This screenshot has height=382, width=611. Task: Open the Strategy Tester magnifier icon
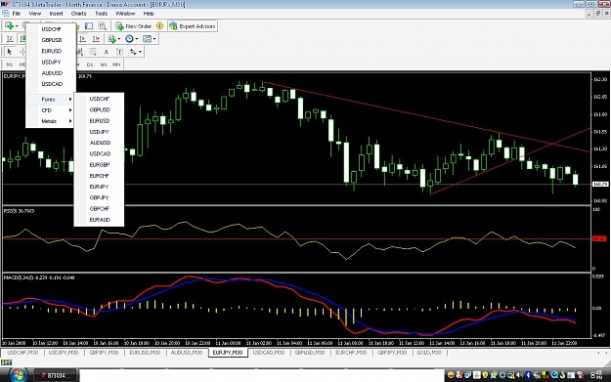(x=102, y=26)
